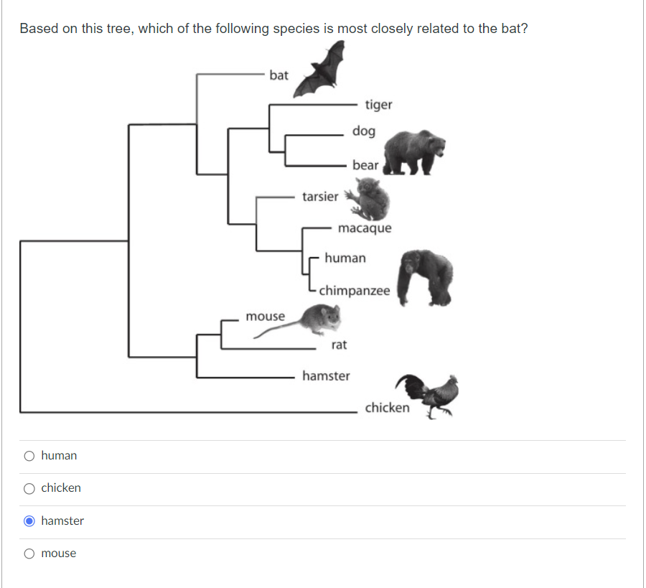This screenshot has height=588, width=646.
Task: Select the human answer option
Action: point(29,455)
